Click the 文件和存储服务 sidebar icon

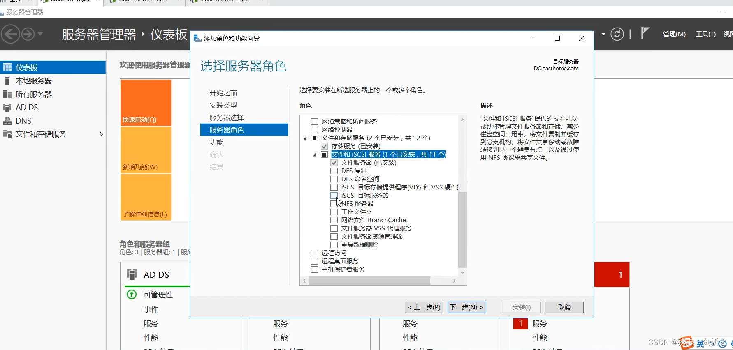(x=7, y=134)
